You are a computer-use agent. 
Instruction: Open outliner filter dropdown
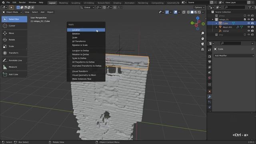tap(250, 7)
